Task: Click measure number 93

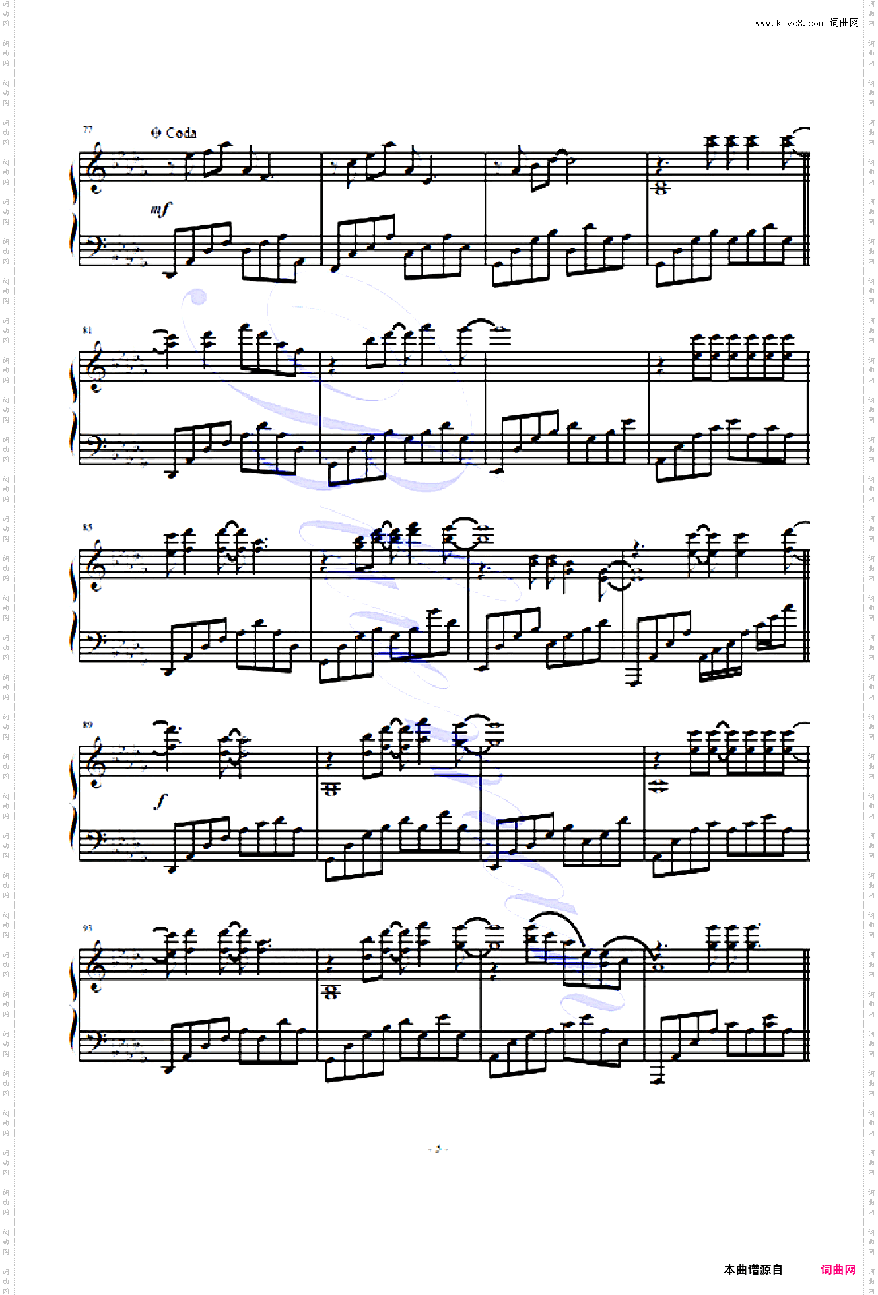Action: pyautogui.click(x=87, y=928)
